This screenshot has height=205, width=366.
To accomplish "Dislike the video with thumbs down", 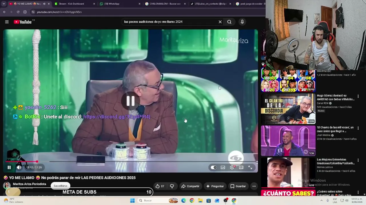I will [x=172, y=186].
